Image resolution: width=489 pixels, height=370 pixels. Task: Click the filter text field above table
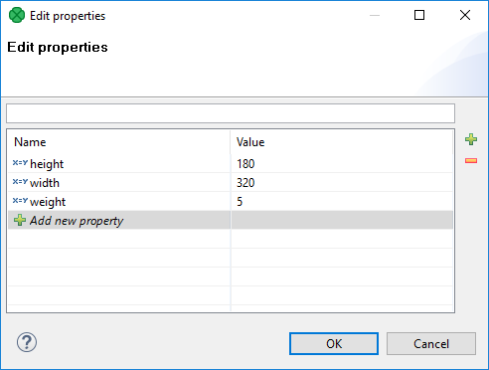[x=231, y=113]
